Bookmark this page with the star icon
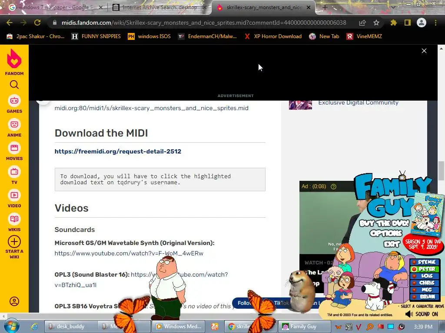The image size is (445, 333). [x=376, y=23]
